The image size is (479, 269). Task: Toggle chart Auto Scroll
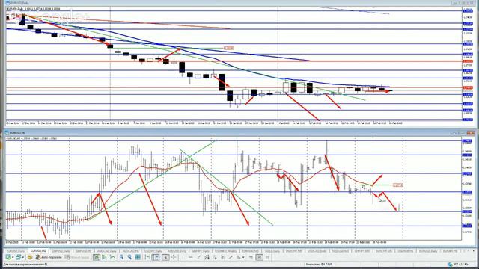coord(147,257)
